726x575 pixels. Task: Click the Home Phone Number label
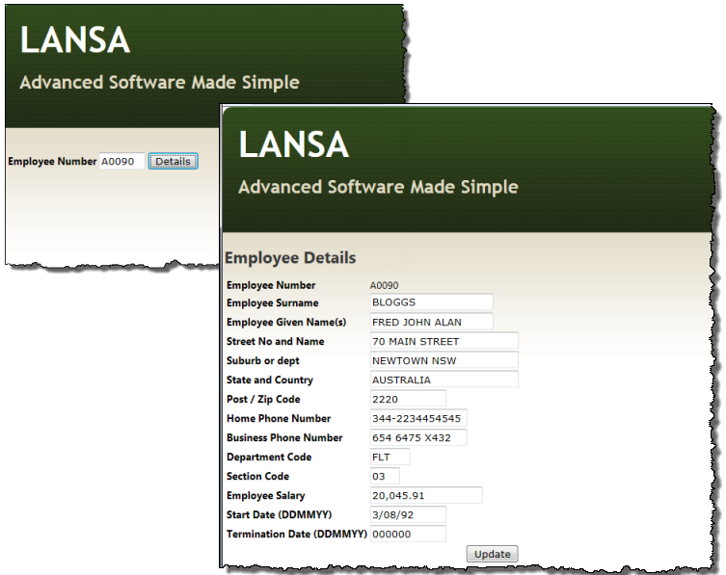pos(279,419)
